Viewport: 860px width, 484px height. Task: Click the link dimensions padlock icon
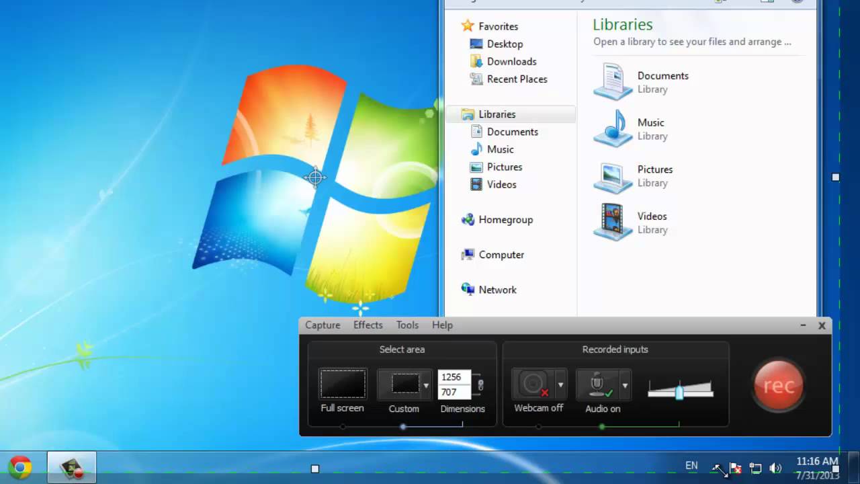[481, 385]
